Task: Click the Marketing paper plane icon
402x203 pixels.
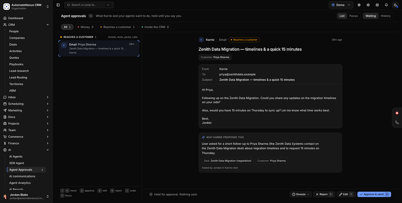Action: coord(5,110)
